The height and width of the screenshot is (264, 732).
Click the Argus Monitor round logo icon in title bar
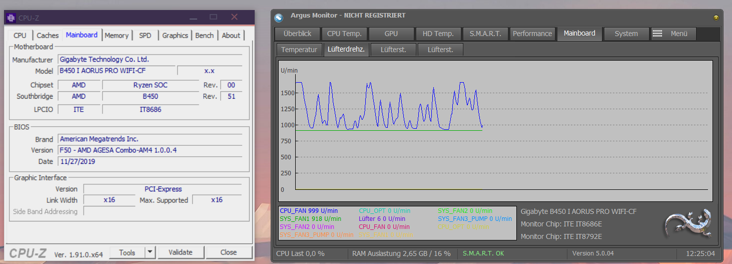279,18
